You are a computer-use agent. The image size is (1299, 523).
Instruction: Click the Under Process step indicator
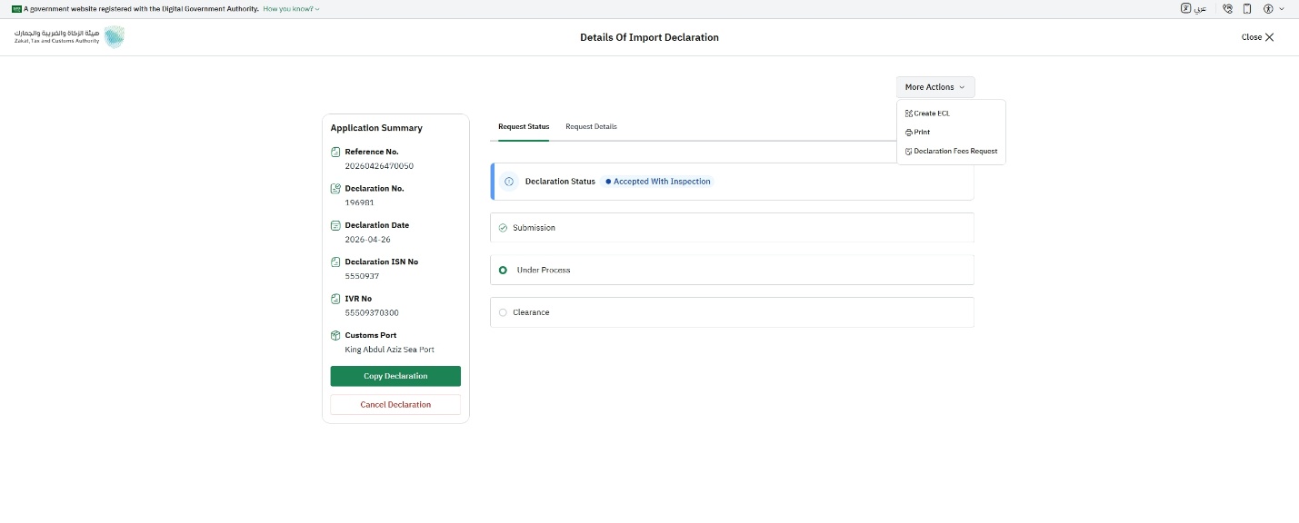(504, 270)
